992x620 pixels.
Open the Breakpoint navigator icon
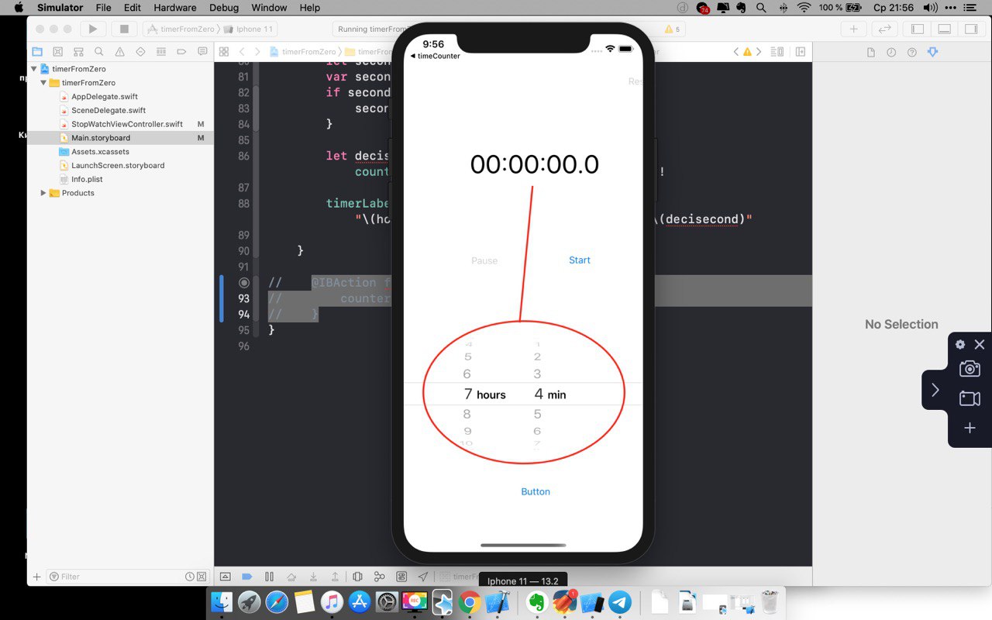point(181,52)
